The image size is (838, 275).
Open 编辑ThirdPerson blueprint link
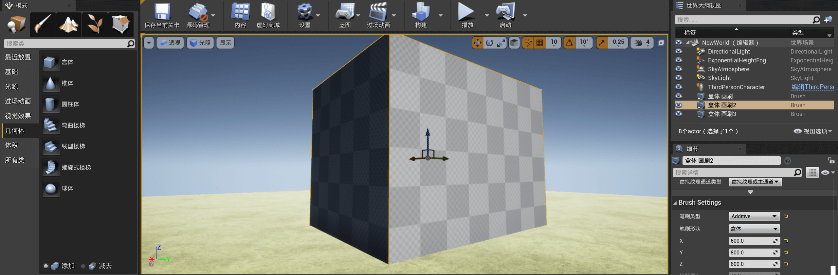click(x=812, y=87)
